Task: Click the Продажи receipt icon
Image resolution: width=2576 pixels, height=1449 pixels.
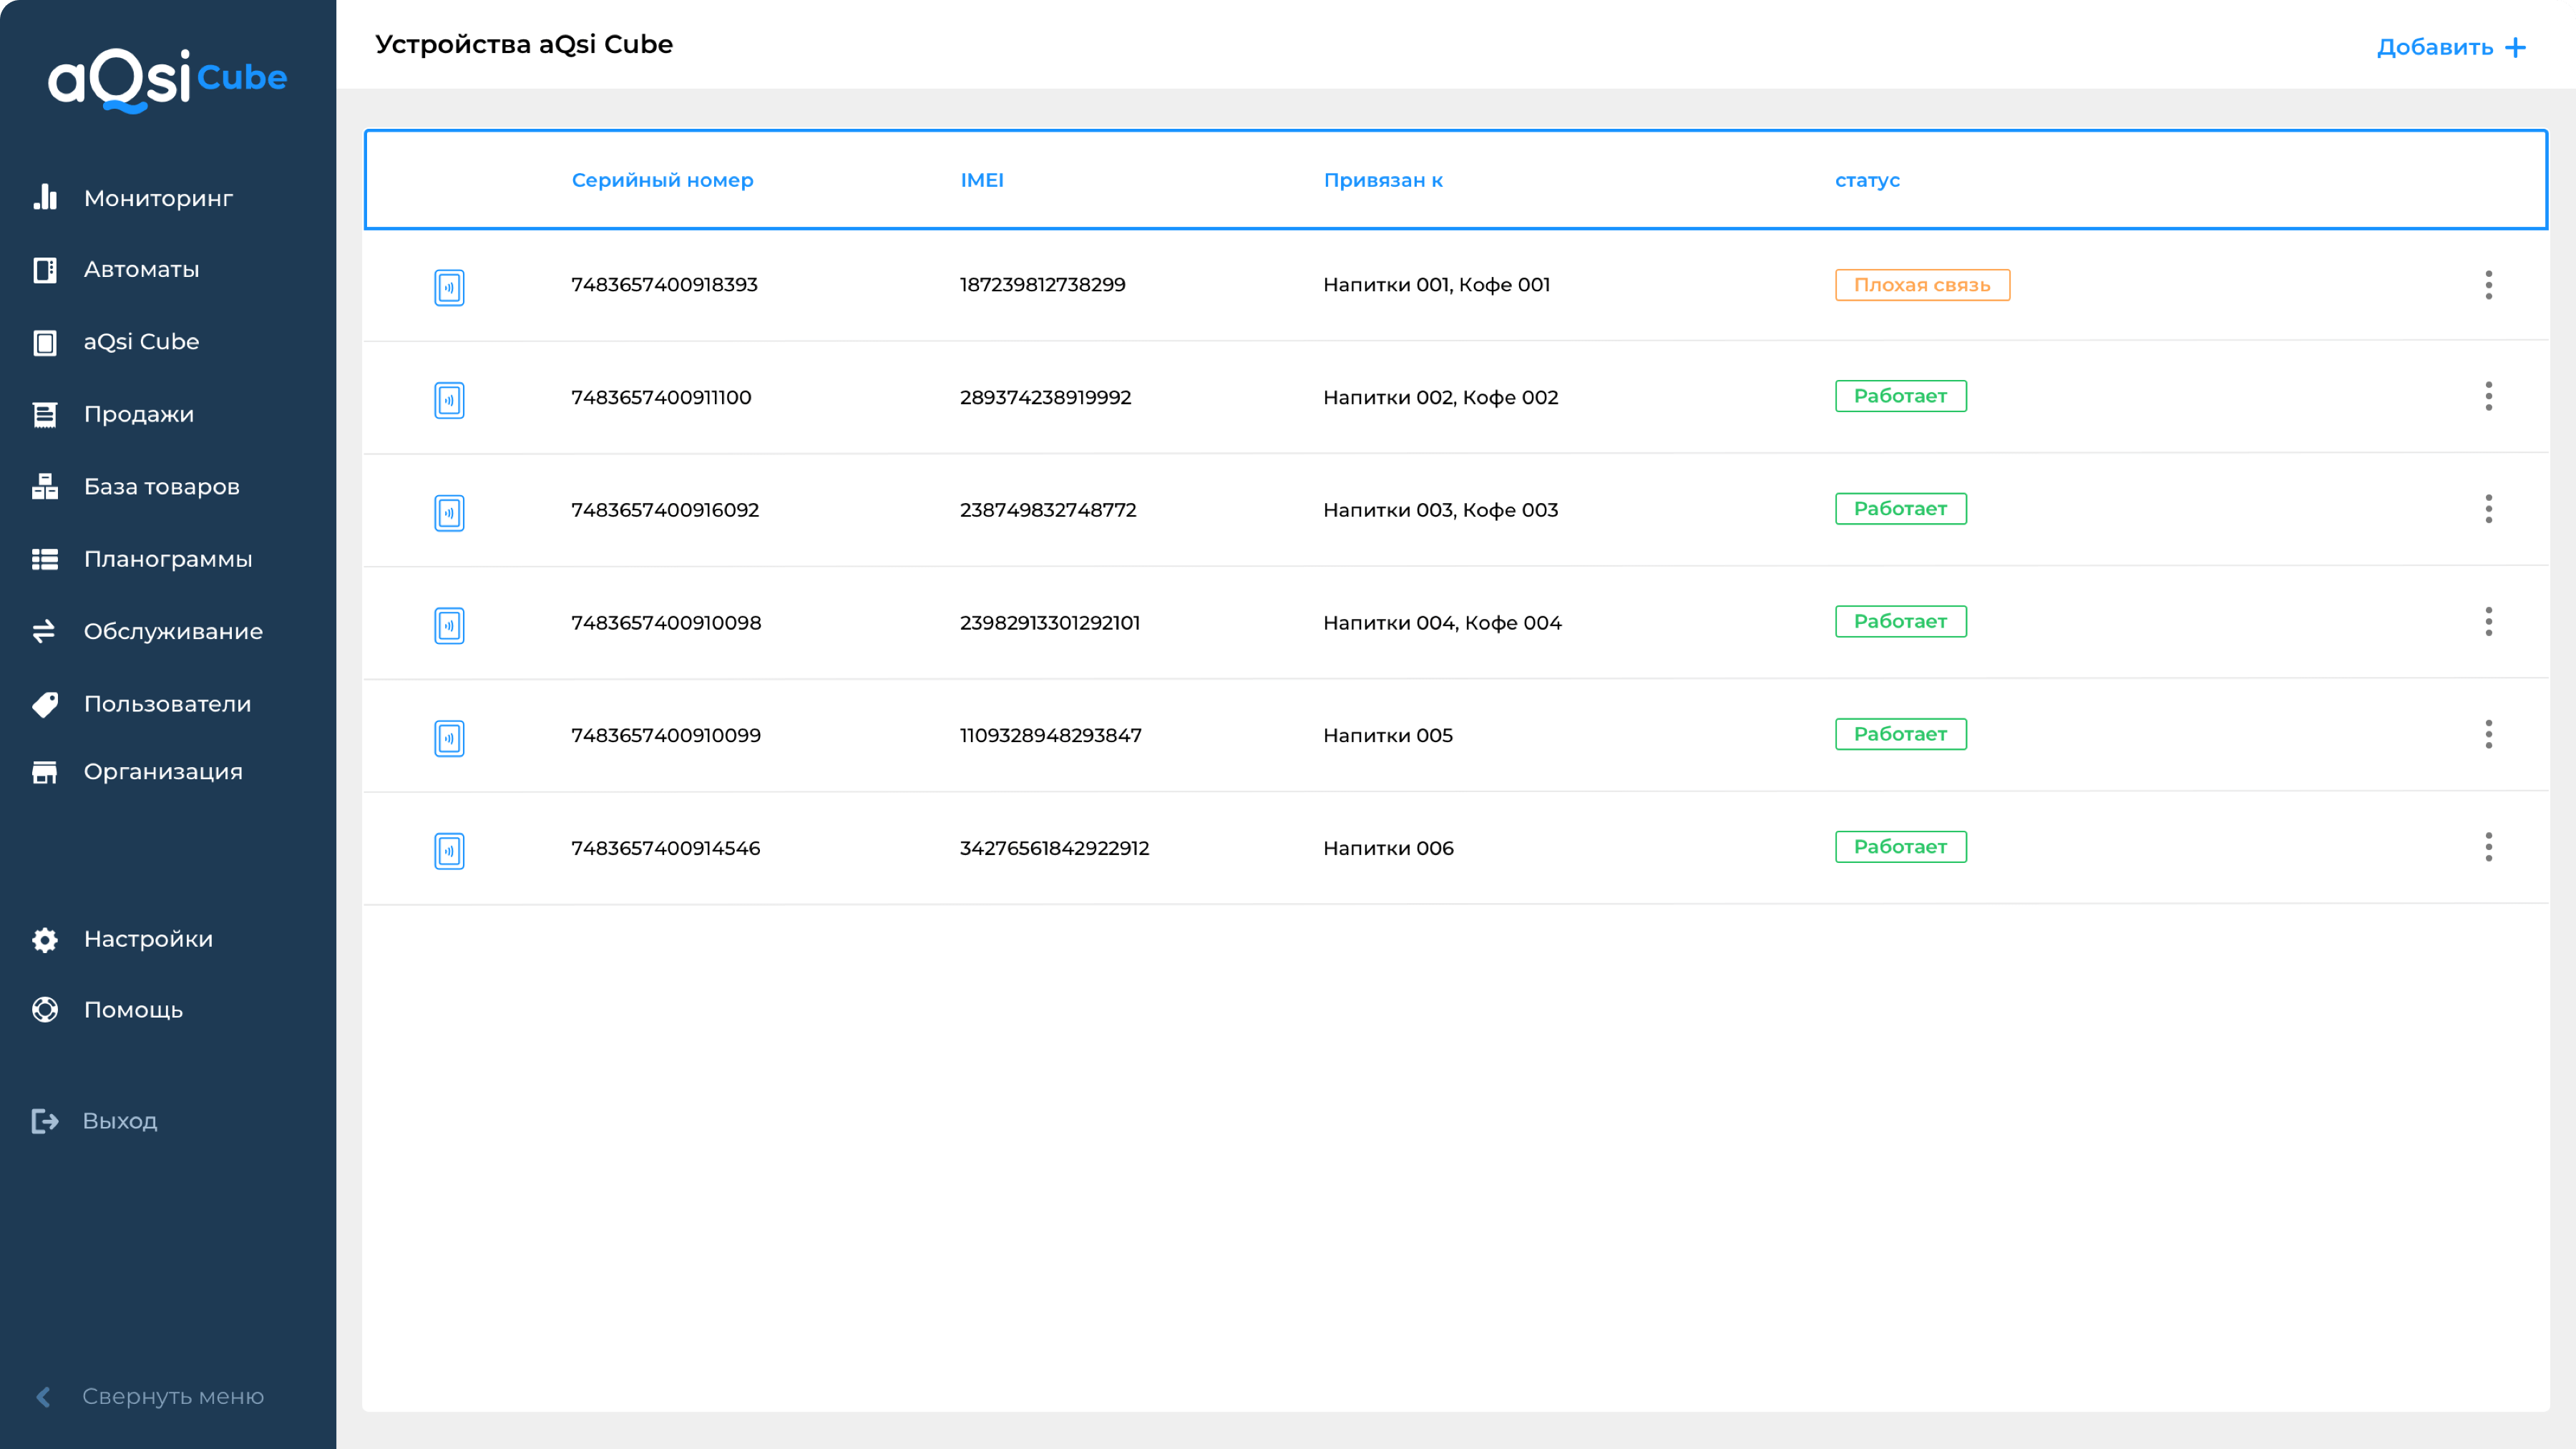Action: [45, 415]
